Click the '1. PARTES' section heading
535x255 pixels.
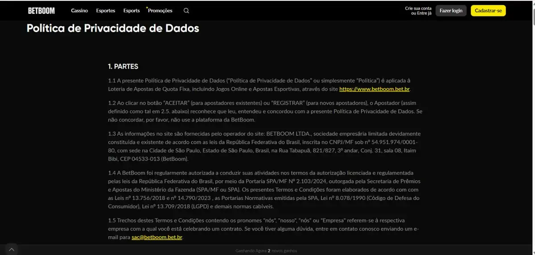point(123,67)
